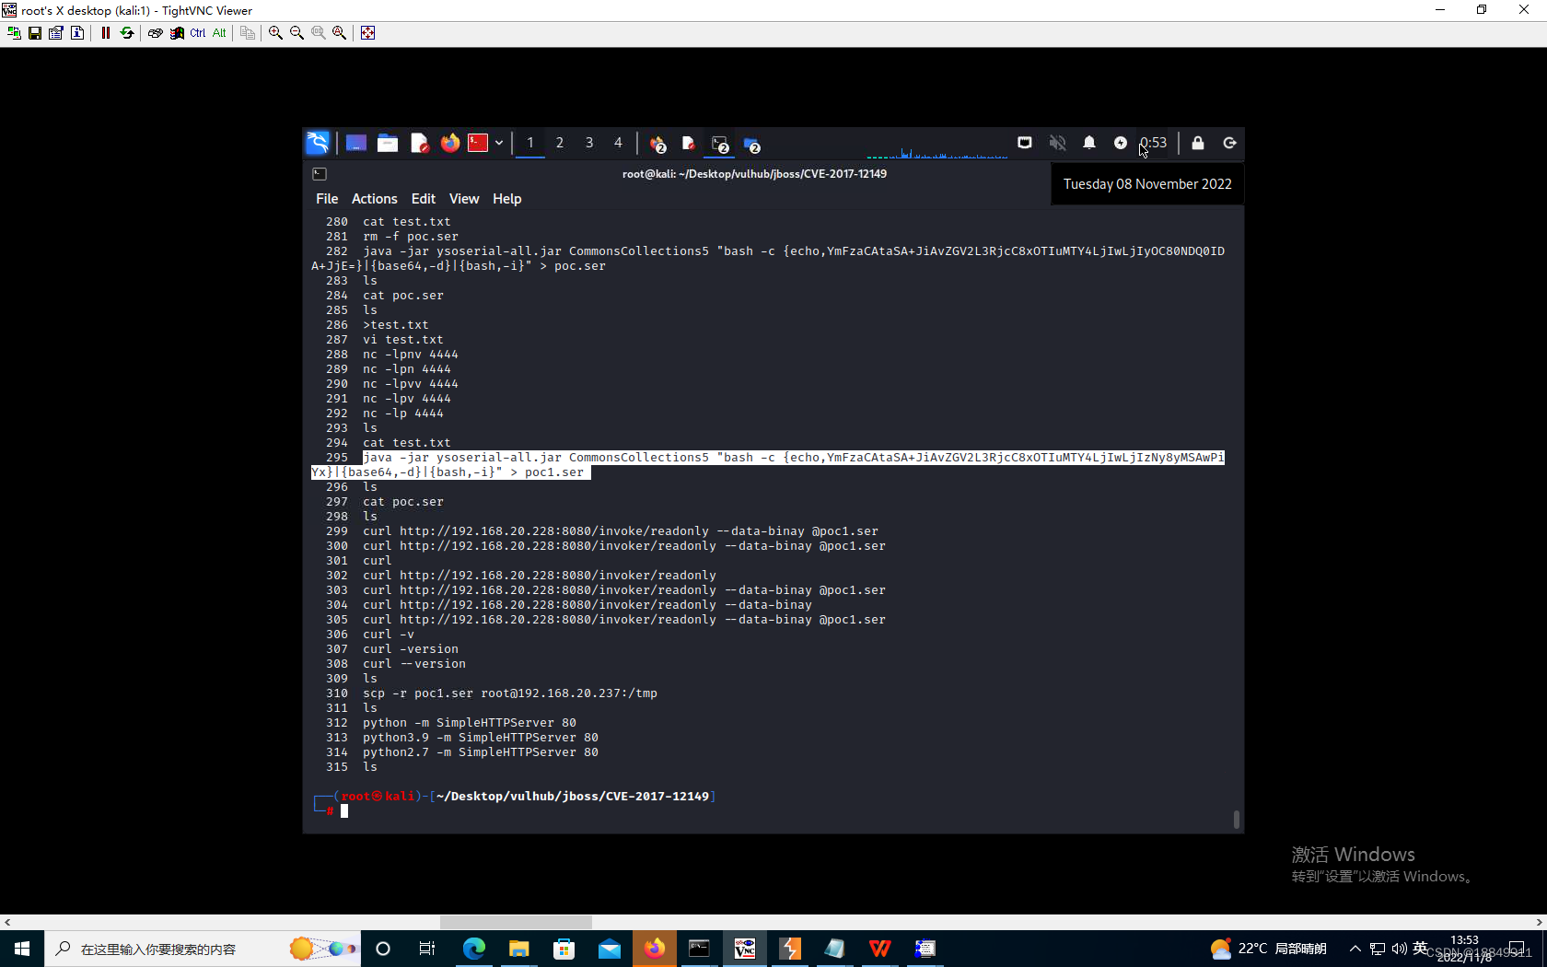Click the terminal command prompt cursor
1547x967 pixels.
pos(344,811)
